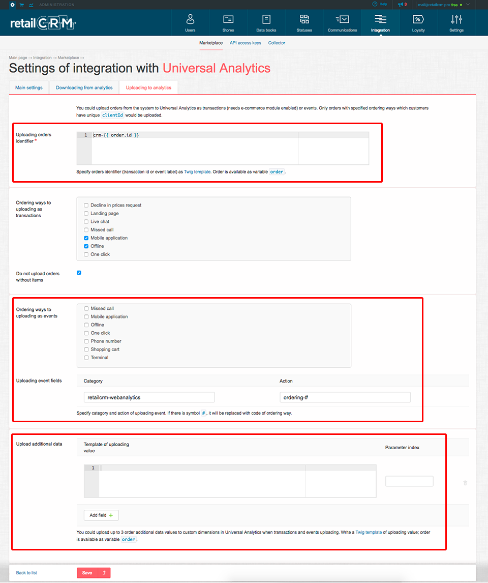The image size is (488, 583).
Task: Toggle Do not upload orders without items
Action: (x=79, y=273)
